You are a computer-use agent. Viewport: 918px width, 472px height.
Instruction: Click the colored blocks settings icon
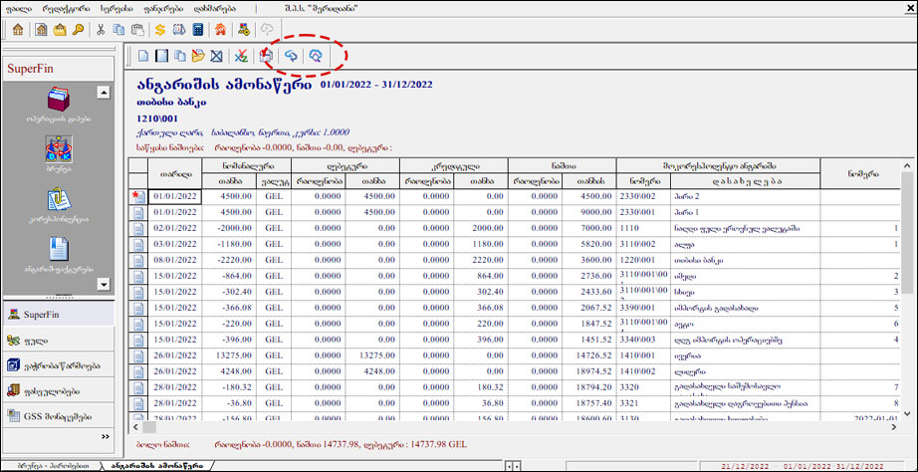coord(244,29)
